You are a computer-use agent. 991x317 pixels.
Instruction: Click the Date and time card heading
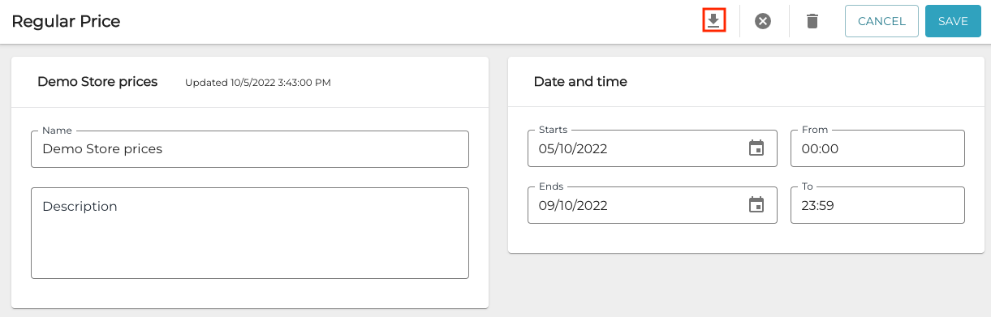[580, 82]
